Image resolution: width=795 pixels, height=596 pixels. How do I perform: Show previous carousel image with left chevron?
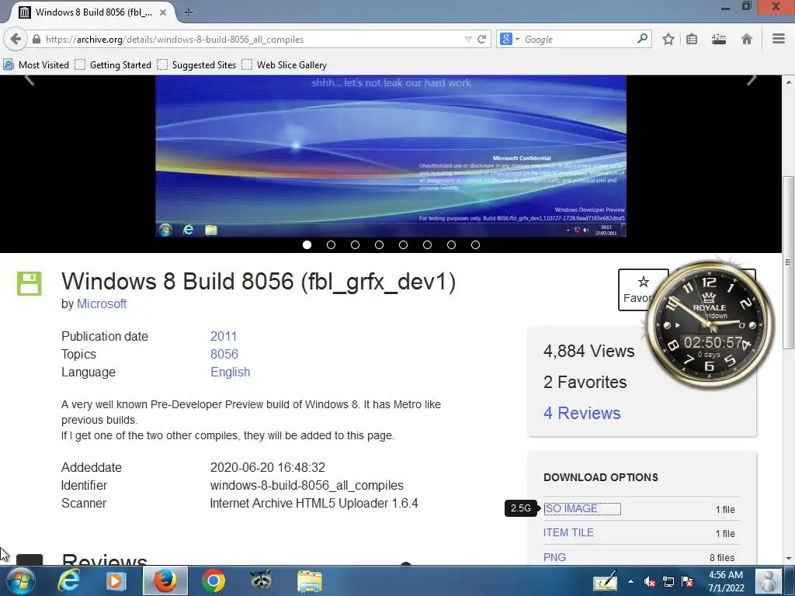click(29, 79)
